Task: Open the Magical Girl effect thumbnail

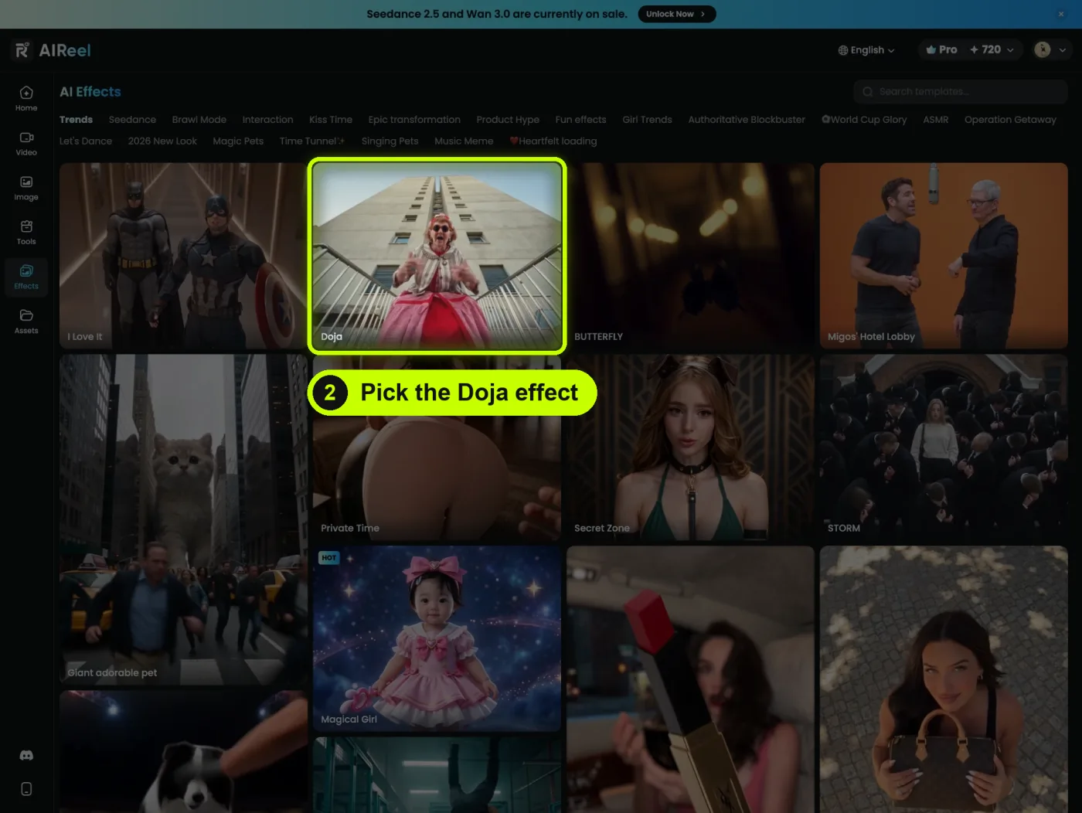Action: [437, 639]
